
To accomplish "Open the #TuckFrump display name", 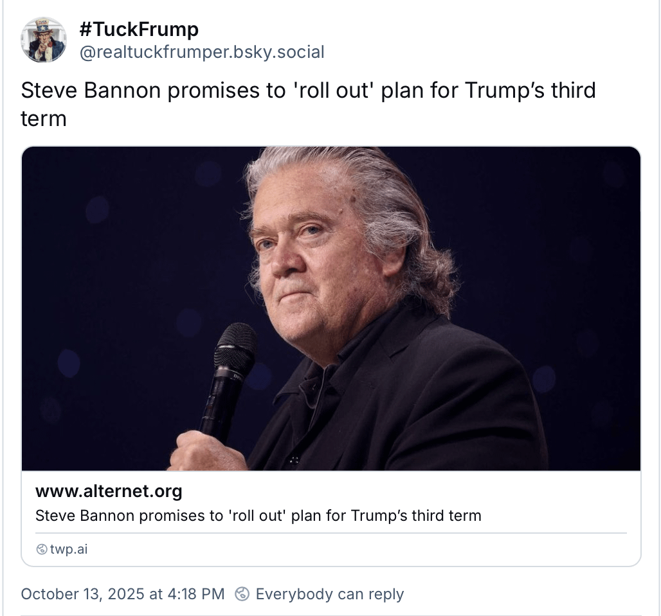I will pyautogui.click(x=138, y=29).
